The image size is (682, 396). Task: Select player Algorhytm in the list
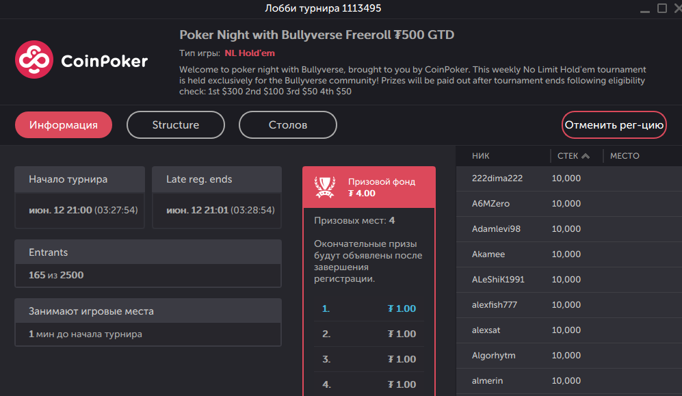[x=569, y=355]
